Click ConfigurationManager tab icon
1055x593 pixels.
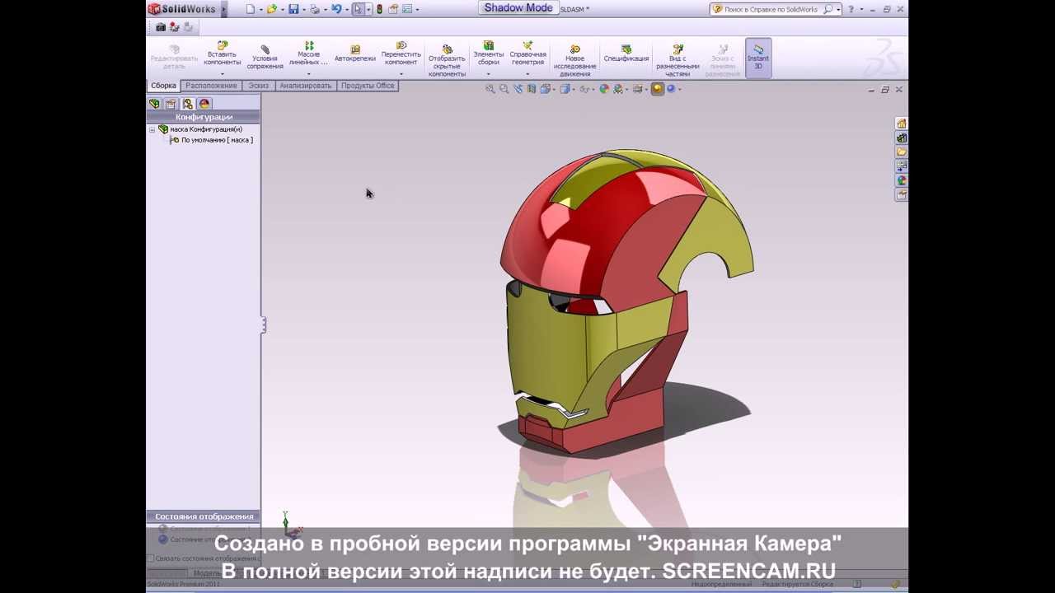click(x=188, y=104)
